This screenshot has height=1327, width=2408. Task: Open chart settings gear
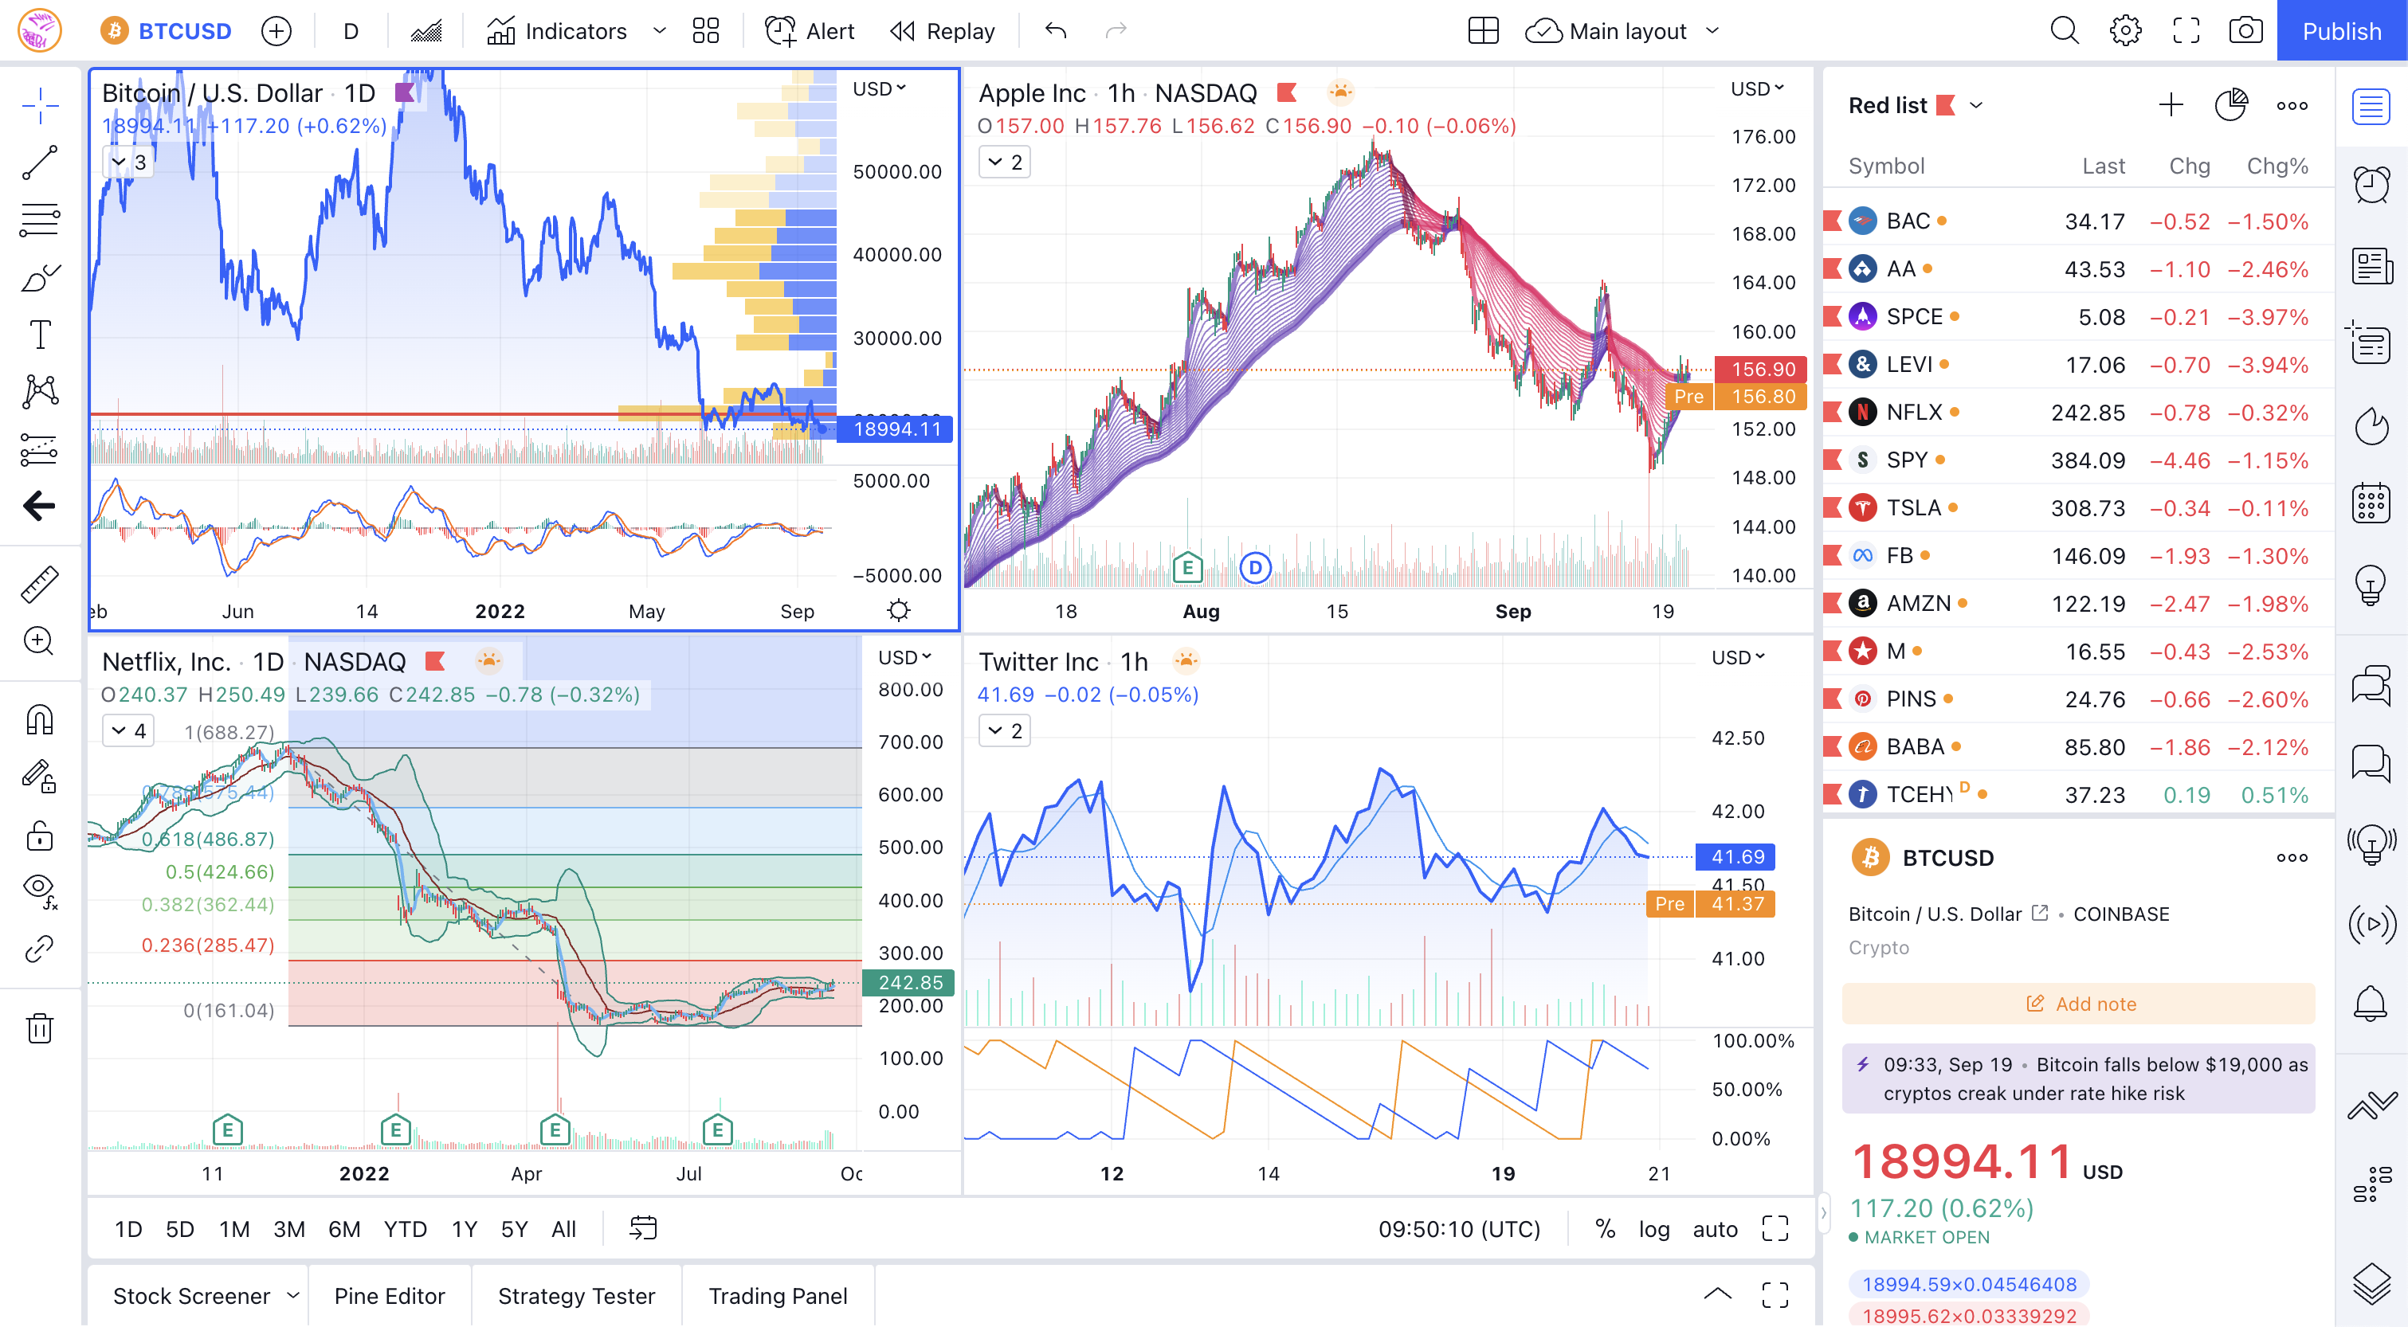(2126, 32)
